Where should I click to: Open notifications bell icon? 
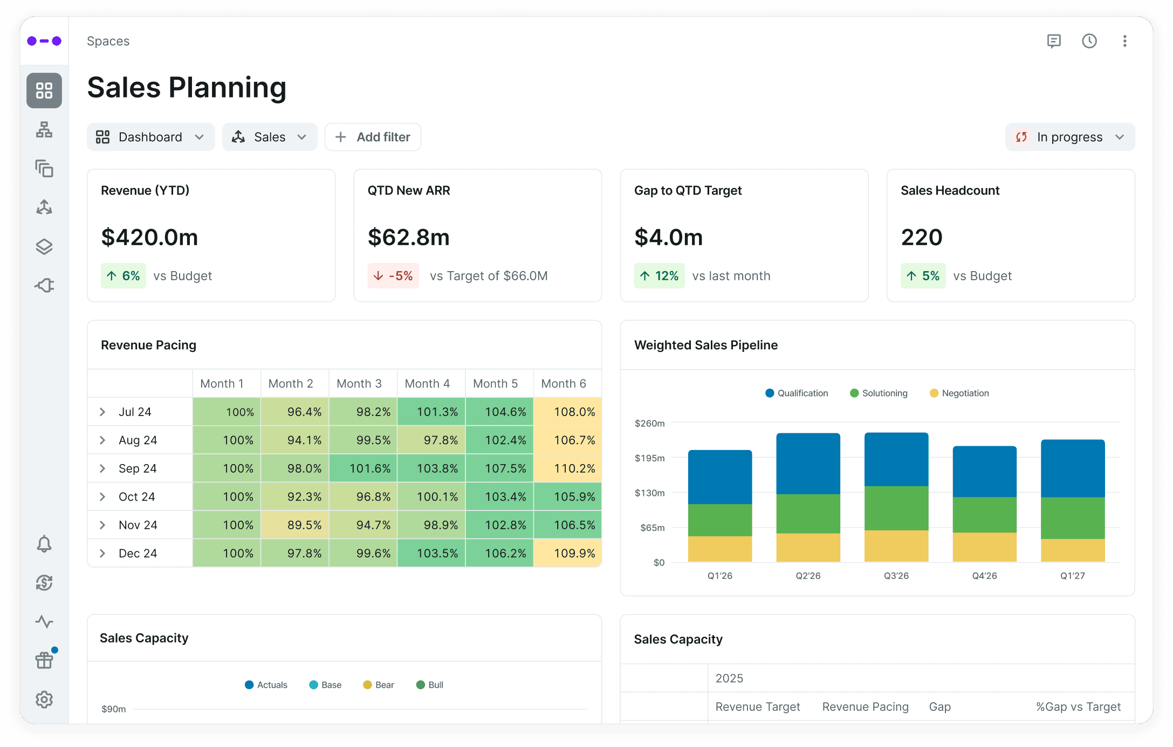click(x=44, y=544)
